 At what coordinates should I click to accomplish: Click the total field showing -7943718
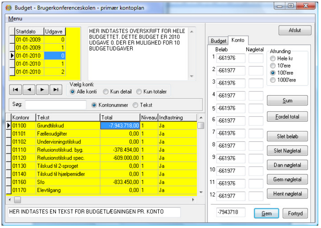pyautogui.click(x=231, y=212)
